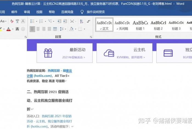Screen dimensions: 192x129
Task: Open the 百度网盘 ribbon tab
Action: click(67, 12)
